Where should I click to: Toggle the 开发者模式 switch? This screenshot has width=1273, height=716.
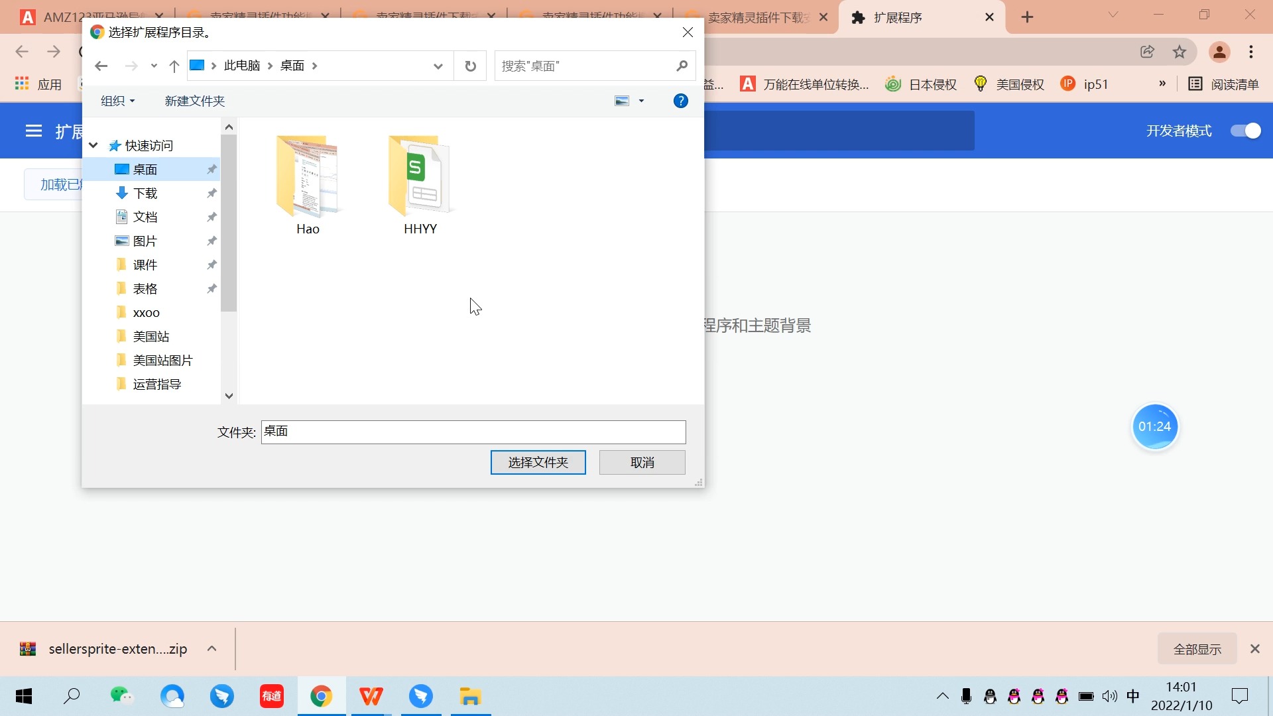(x=1245, y=131)
